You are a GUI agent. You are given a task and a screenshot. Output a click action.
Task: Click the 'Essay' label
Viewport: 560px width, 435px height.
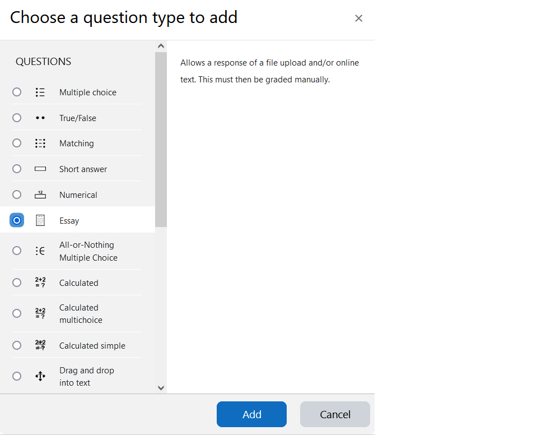tap(69, 221)
